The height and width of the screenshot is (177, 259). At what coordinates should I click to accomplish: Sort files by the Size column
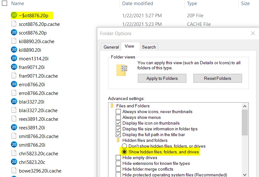(245, 3)
